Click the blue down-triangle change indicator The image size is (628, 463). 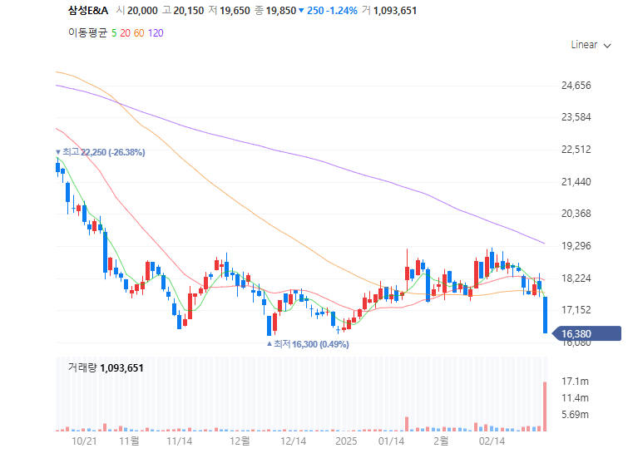(x=302, y=11)
